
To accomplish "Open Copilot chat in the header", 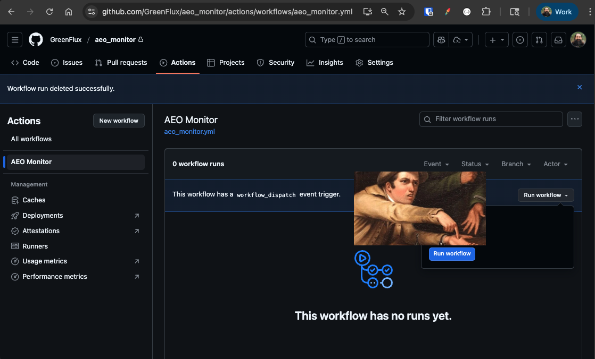I will click(441, 39).
